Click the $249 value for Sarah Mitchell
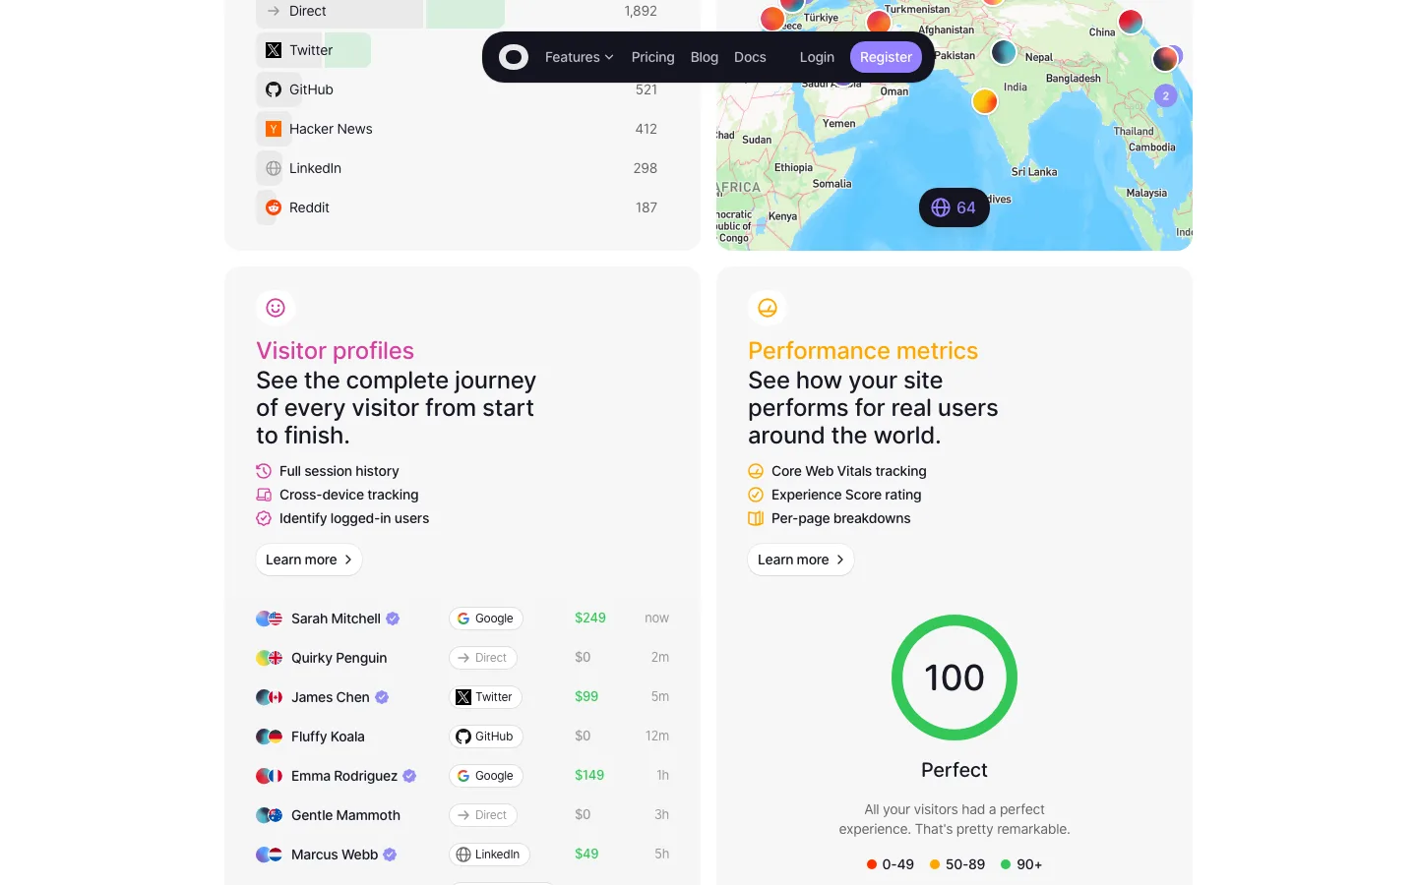 click(x=590, y=618)
